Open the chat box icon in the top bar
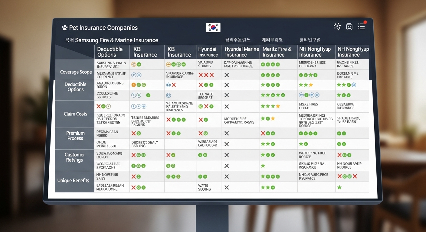This screenshot has width=426, height=232. tap(349, 27)
